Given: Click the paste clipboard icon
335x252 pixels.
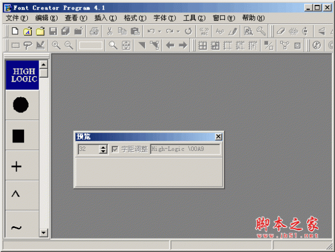Looking at the screenshot, I should pyautogui.click(x=135, y=31).
